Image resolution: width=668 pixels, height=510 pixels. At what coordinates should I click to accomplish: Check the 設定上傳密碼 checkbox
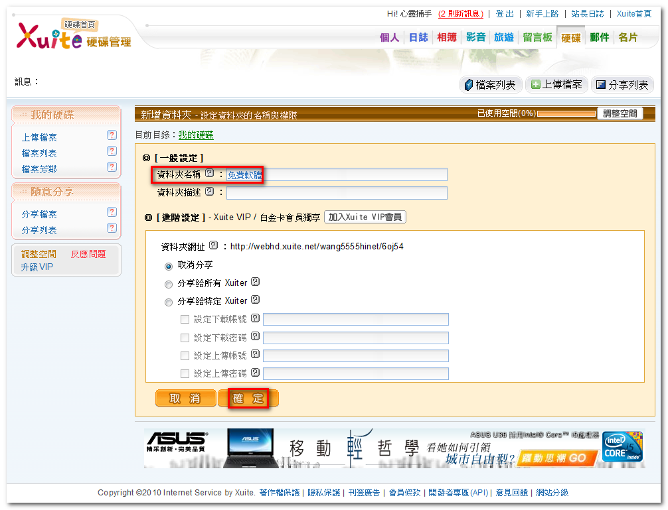pyautogui.click(x=185, y=374)
